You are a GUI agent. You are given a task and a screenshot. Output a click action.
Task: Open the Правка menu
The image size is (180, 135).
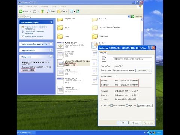(28, 6)
